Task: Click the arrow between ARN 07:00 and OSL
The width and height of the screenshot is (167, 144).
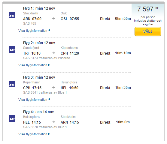Action: pyautogui.click(x=53, y=18)
